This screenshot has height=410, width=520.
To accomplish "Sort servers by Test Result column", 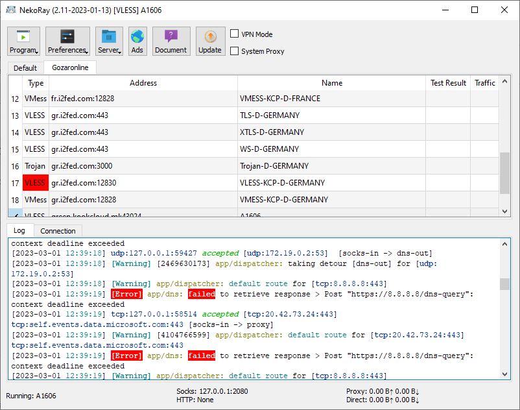I will 447,83.
